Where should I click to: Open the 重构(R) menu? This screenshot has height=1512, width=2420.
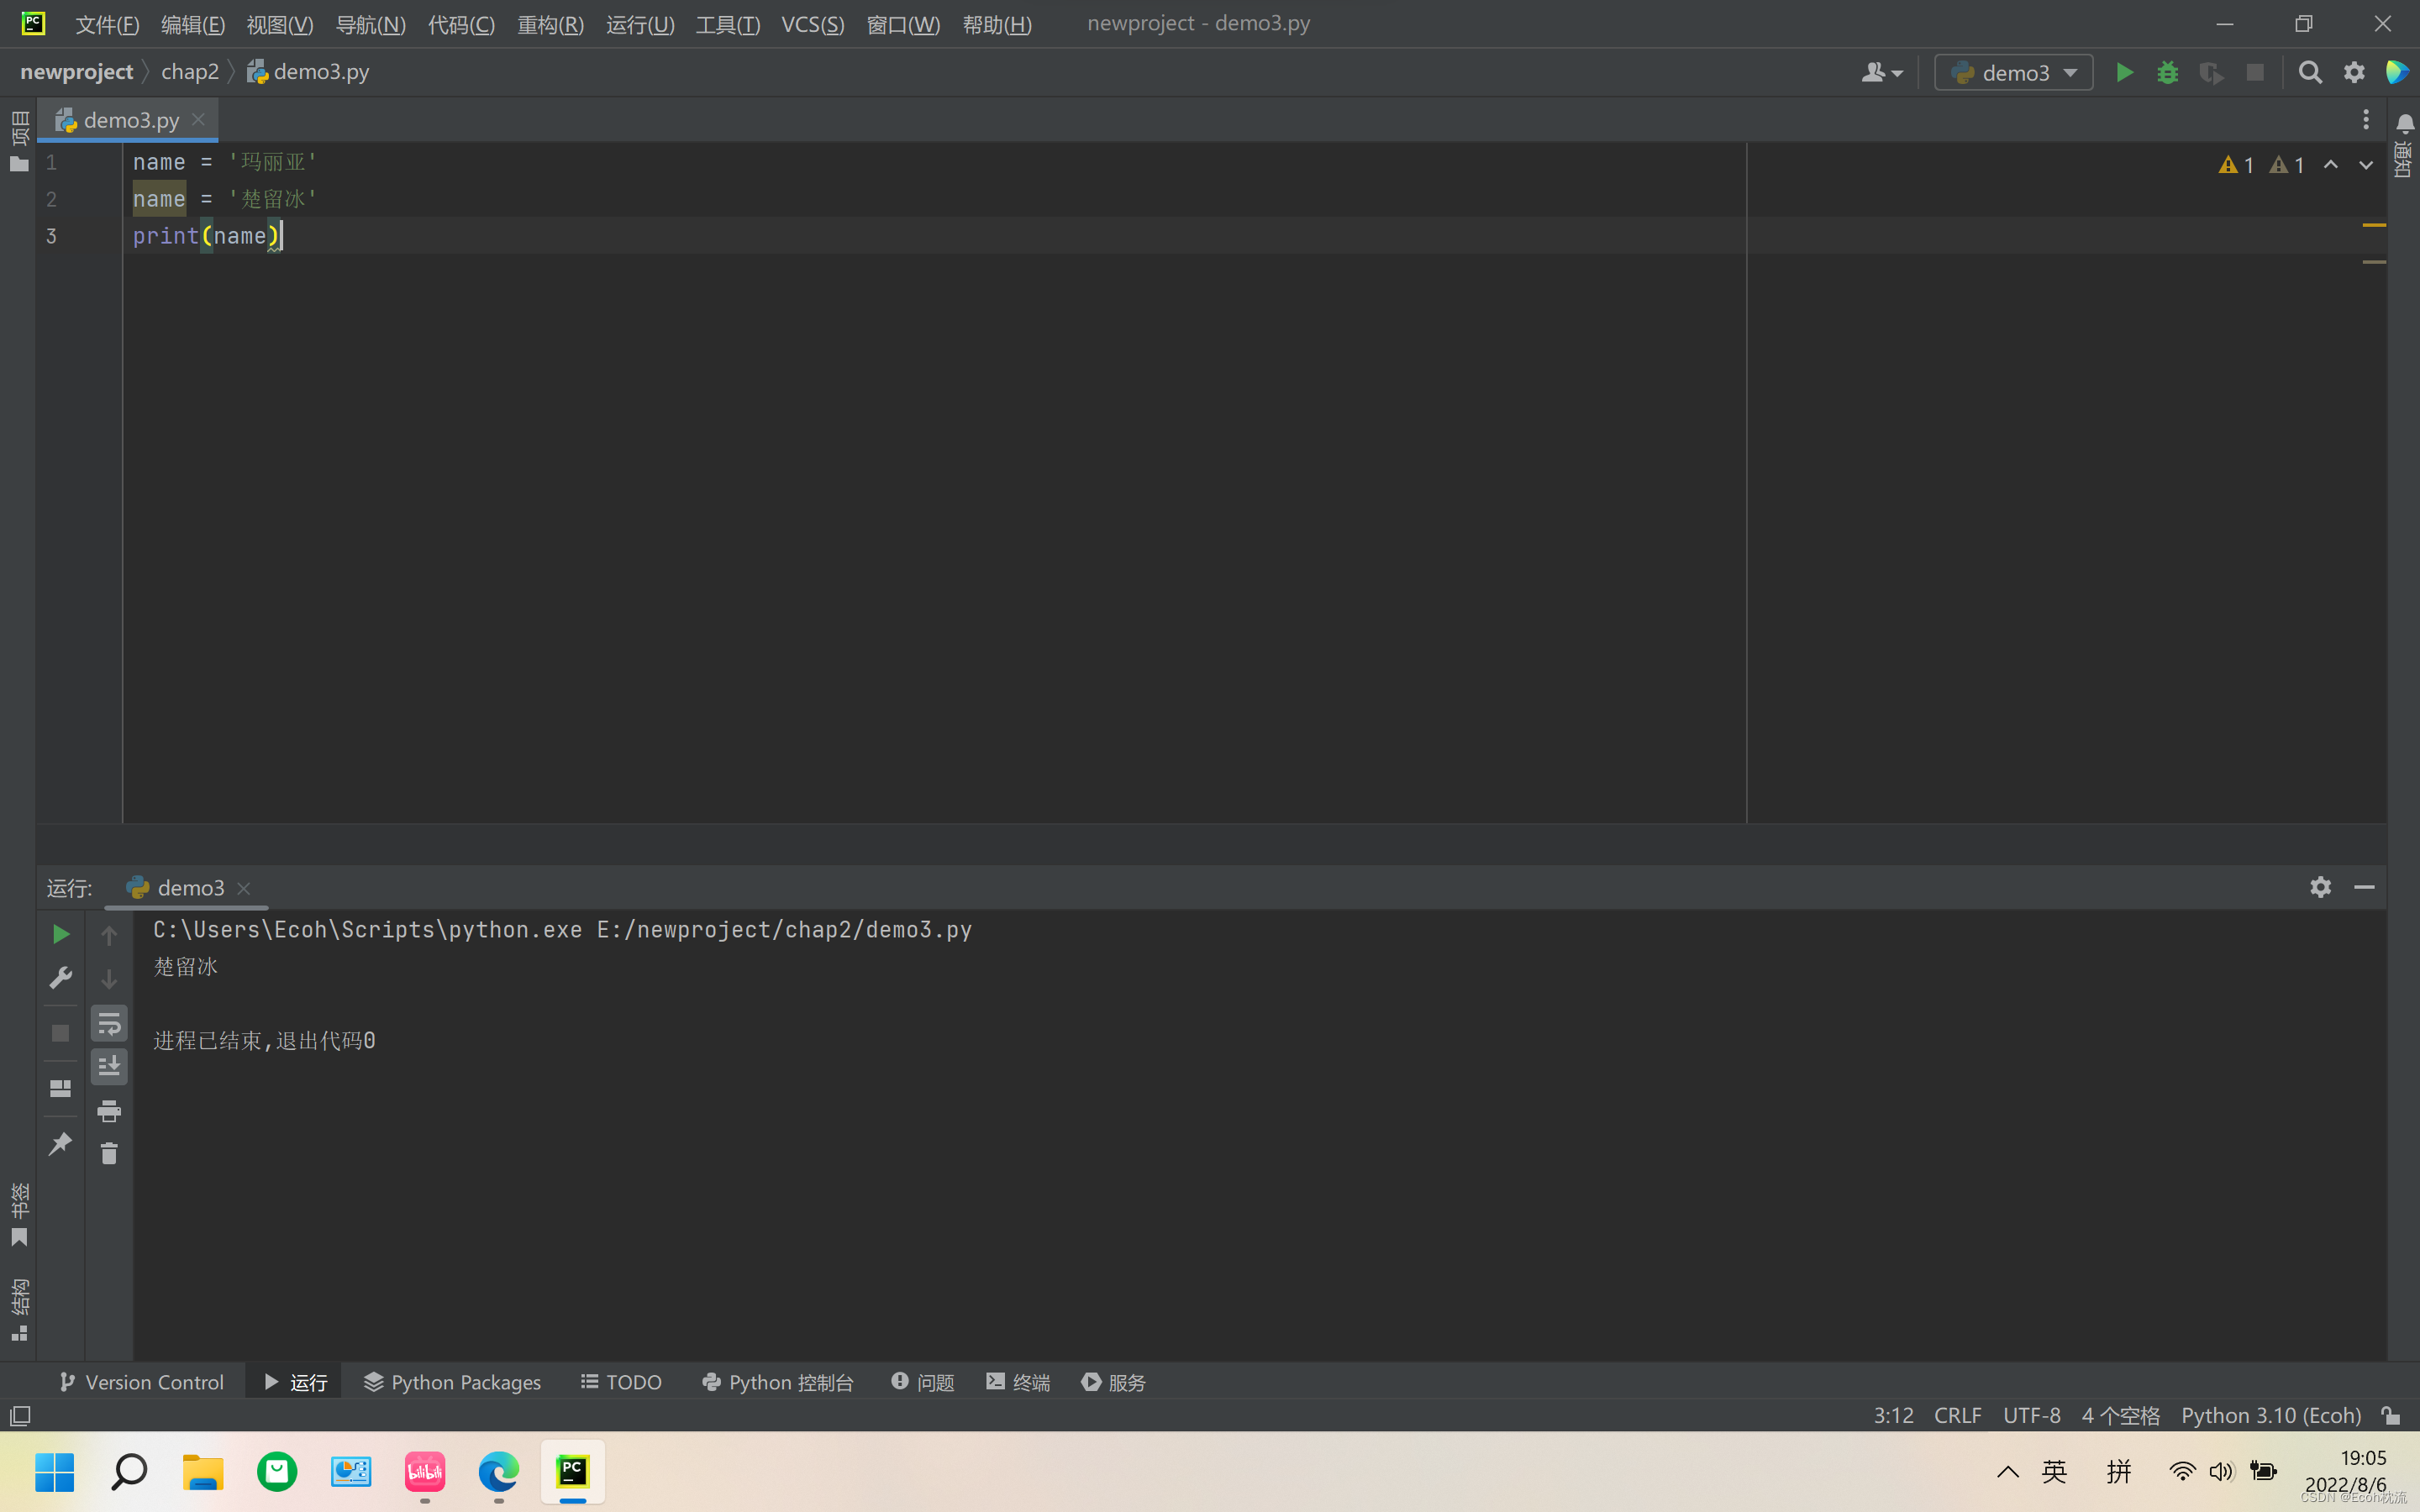click(x=550, y=24)
